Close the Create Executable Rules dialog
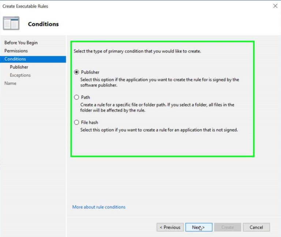This screenshot has height=237, width=281. pyautogui.click(x=275, y=6)
